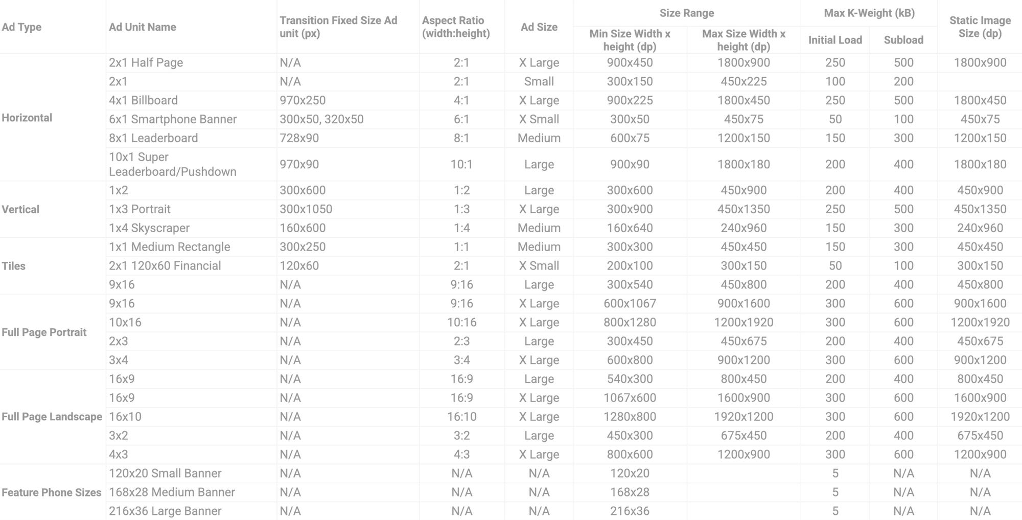Select the '4x1 Billboard' ad unit cell
This screenshot has width=1022, height=520.
coord(143,100)
